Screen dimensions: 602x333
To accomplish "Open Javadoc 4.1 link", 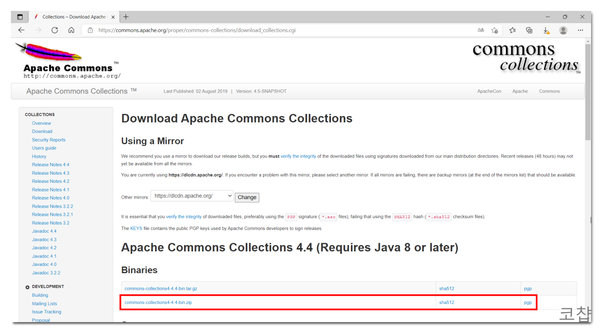I will tap(44, 256).
